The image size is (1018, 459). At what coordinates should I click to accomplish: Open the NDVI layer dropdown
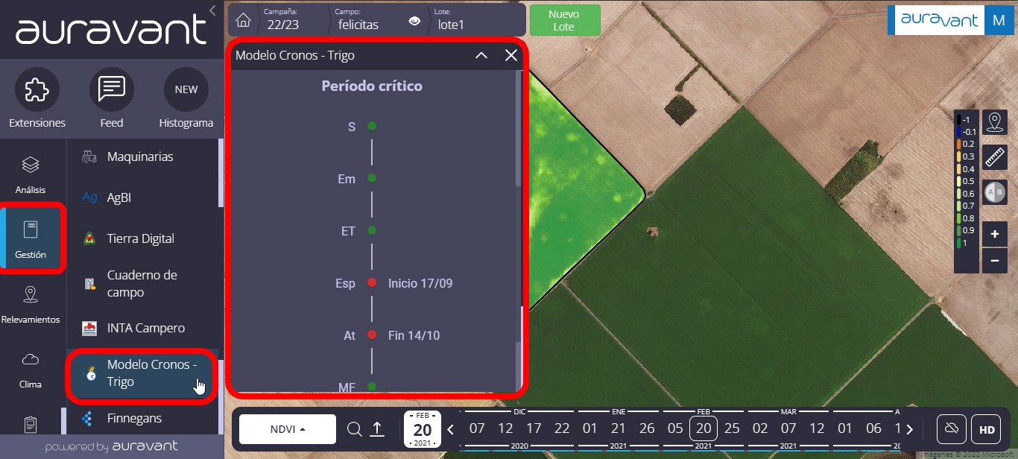point(288,429)
